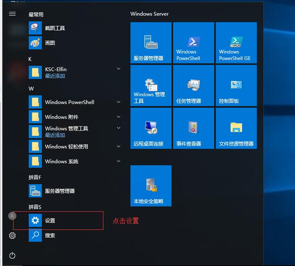Open the 搜索 magnifier icon
The image size is (295, 266).
click(x=35, y=235)
